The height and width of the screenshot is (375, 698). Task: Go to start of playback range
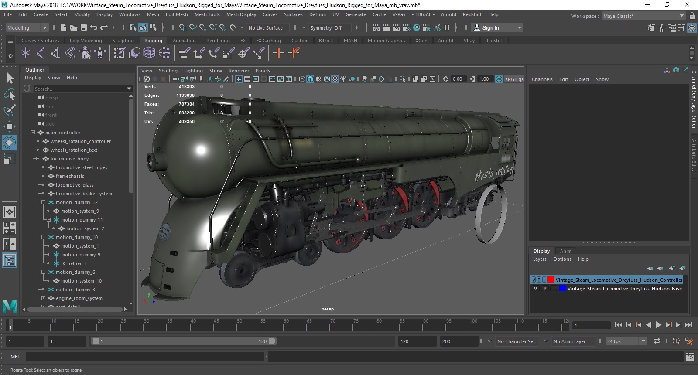click(x=618, y=325)
